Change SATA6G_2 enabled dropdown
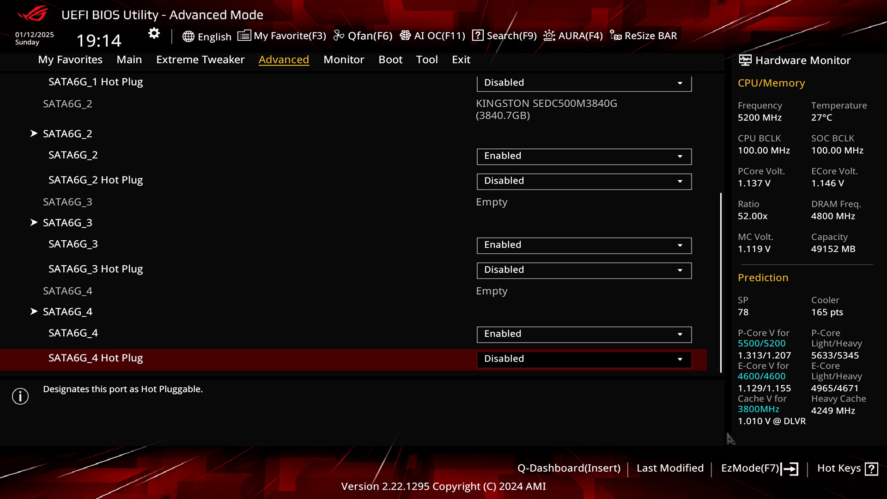The height and width of the screenshot is (499, 887). click(583, 155)
